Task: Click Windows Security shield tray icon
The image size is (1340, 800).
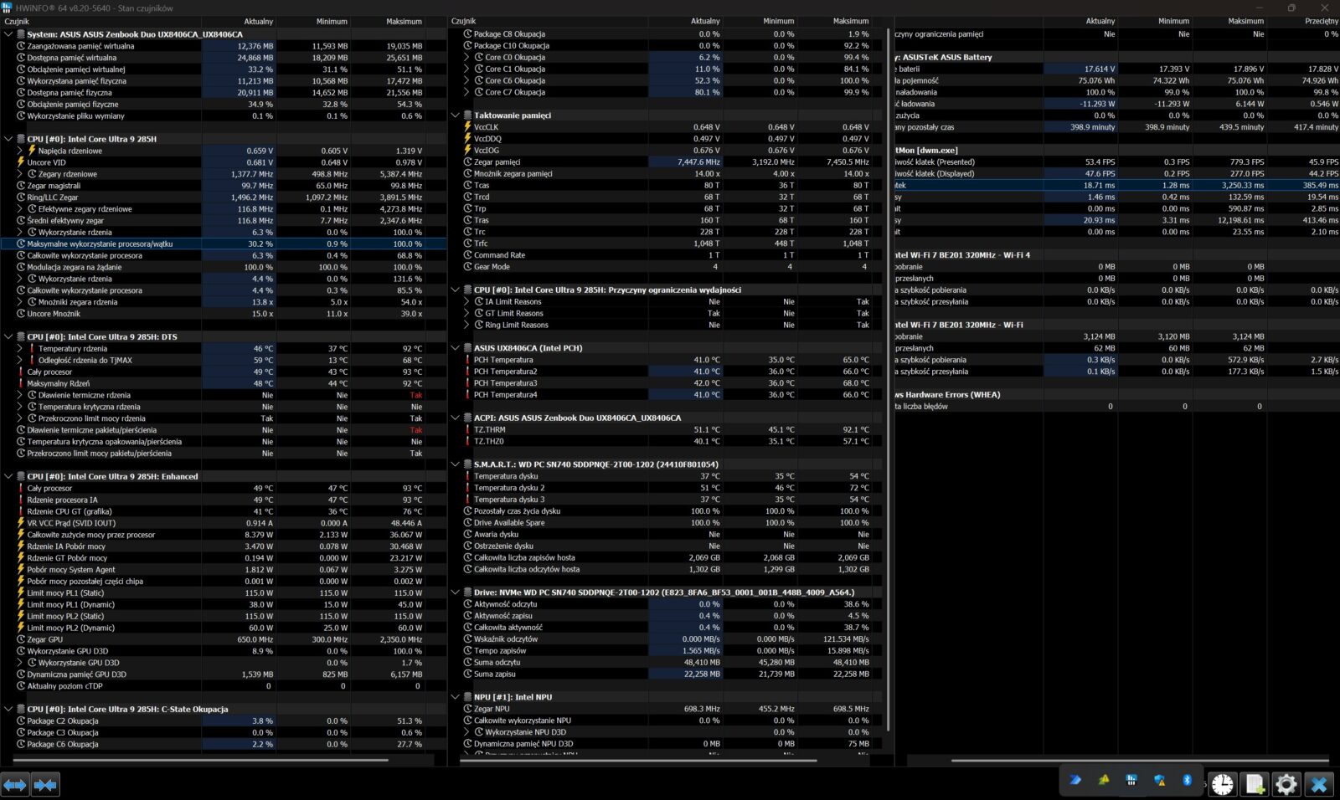Action: point(1160,780)
